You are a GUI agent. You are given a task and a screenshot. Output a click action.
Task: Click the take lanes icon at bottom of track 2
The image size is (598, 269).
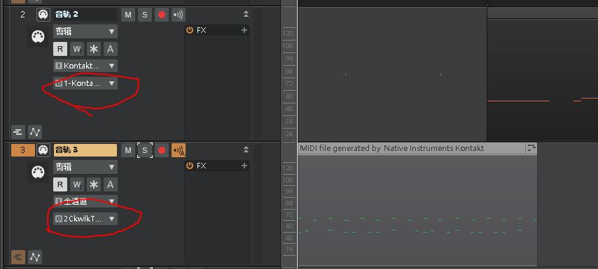[x=18, y=132]
